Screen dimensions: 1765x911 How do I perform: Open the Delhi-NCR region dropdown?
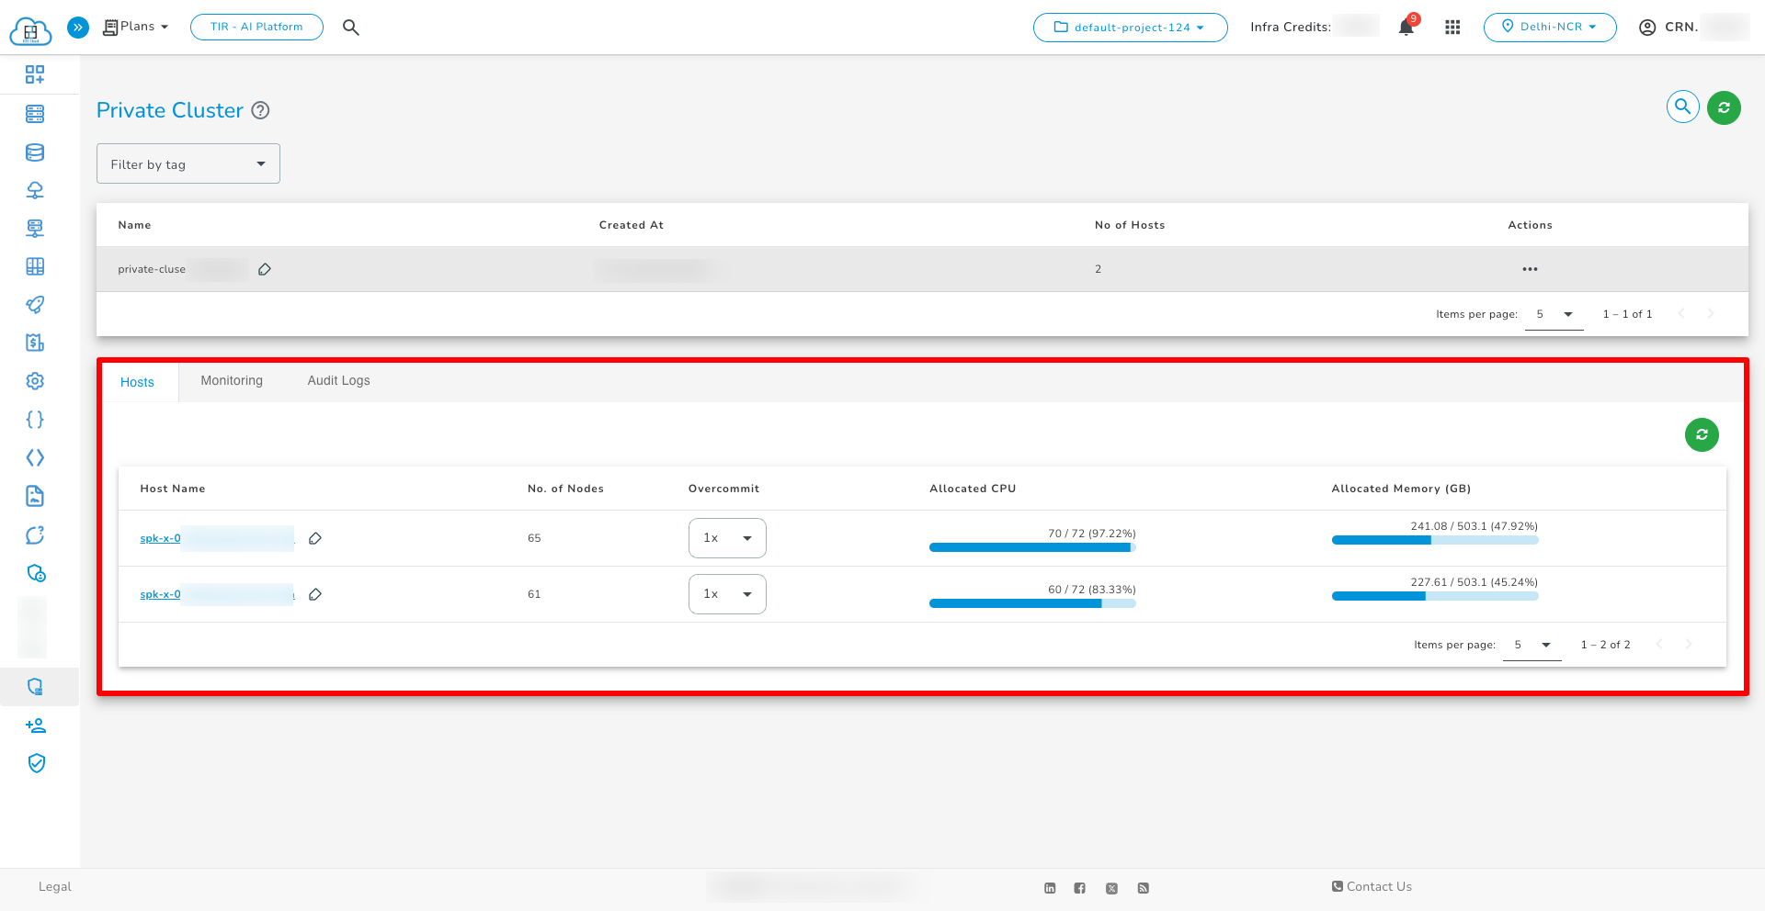click(x=1550, y=28)
